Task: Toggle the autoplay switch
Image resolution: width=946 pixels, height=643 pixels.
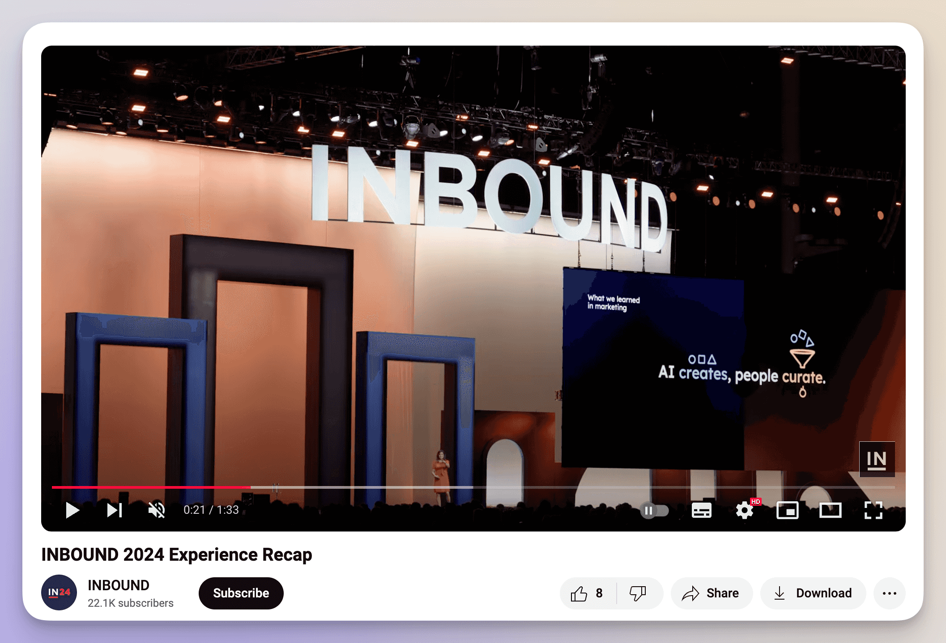Action: coord(654,511)
